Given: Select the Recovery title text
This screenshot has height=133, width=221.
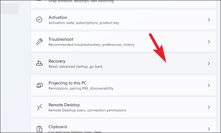Looking at the screenshot, I should pos(57,61).
